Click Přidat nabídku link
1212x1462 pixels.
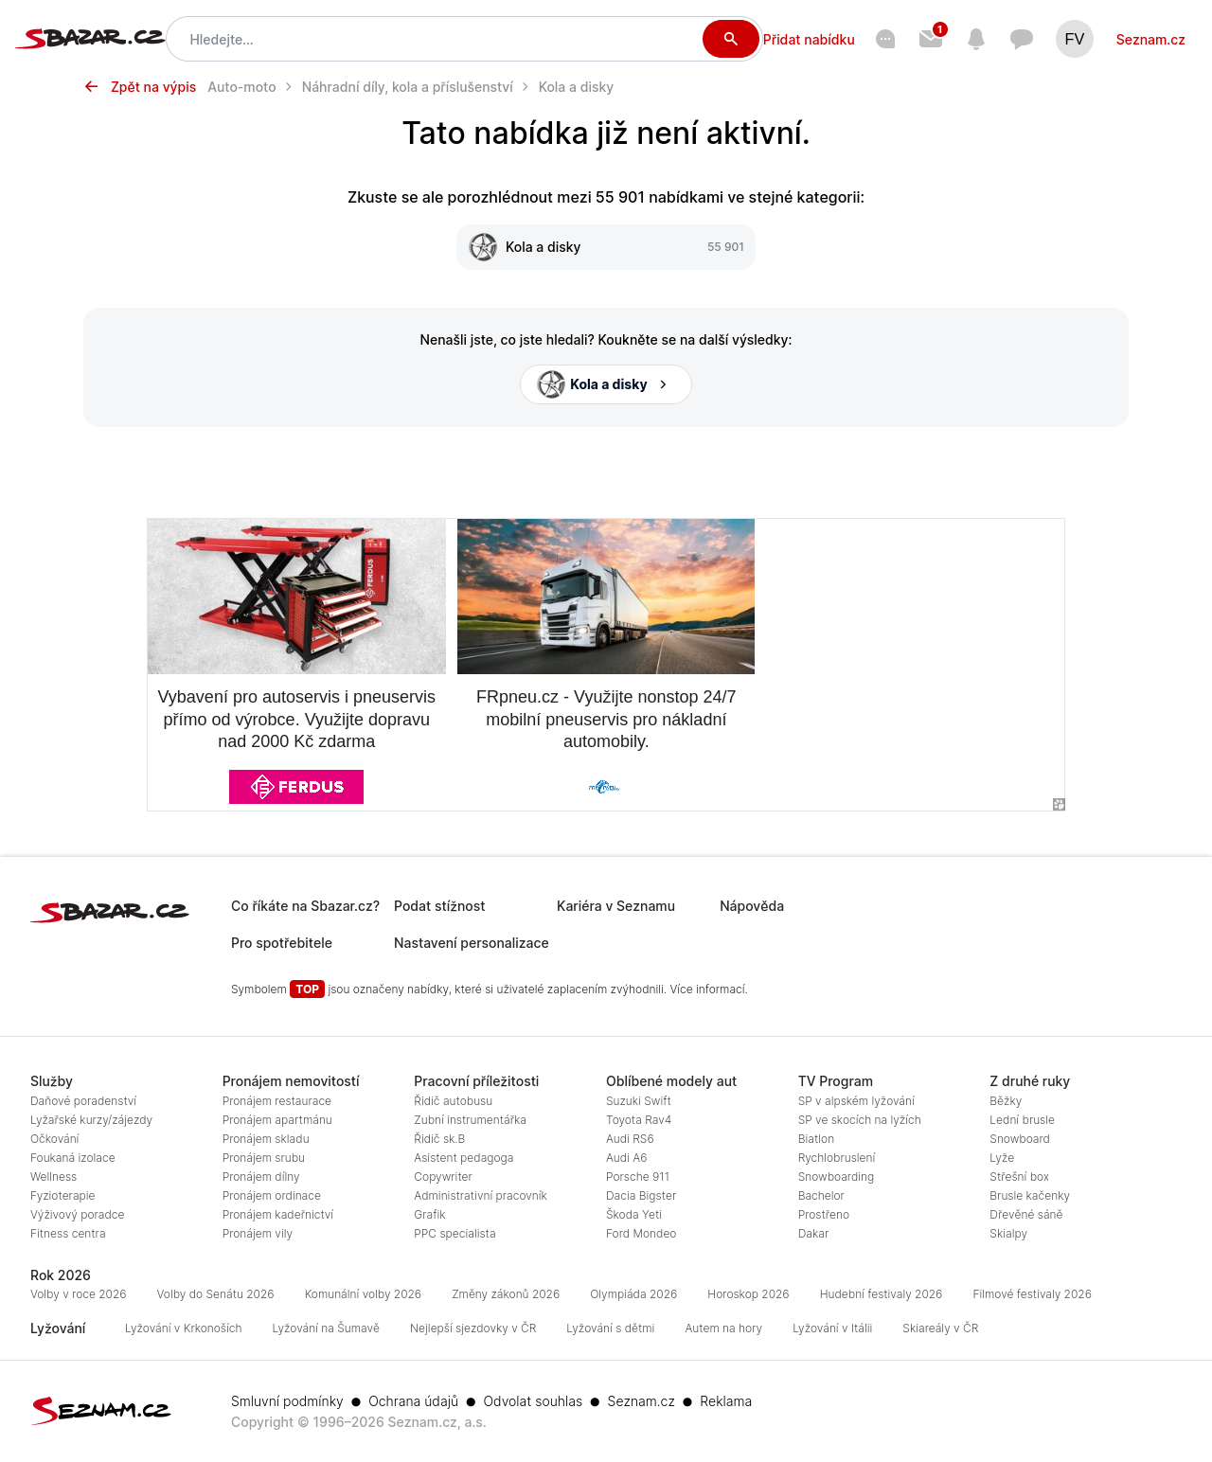809,39
